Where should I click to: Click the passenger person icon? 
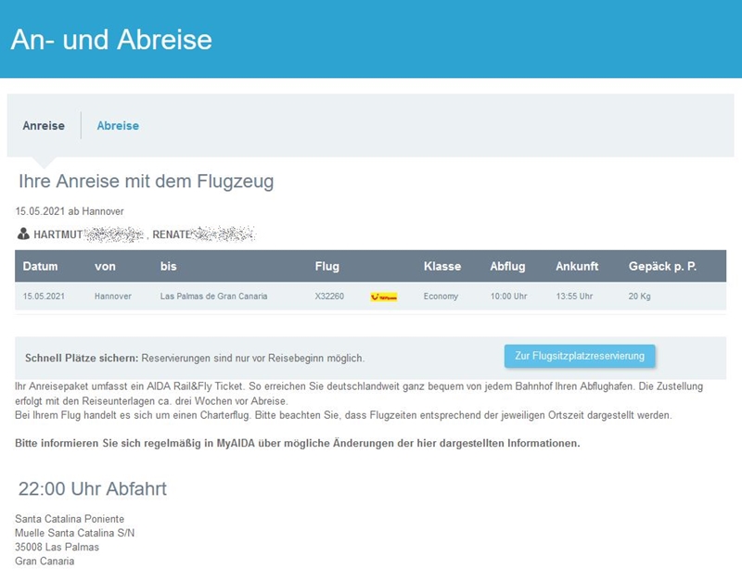(23, 234)
